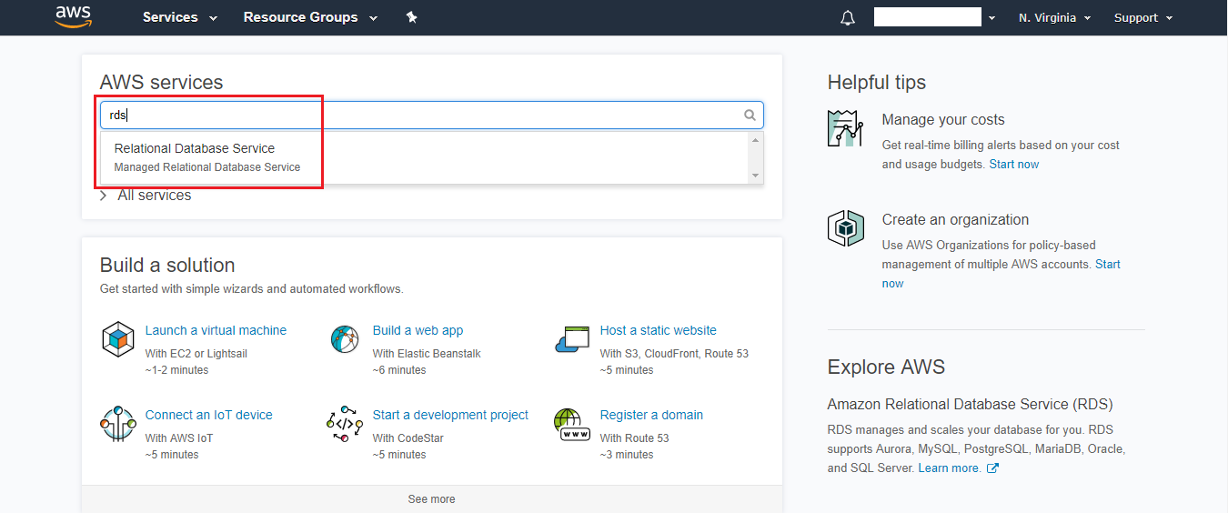Screen dimensions: 1228x513
Task: Click the search magnifier icon
Action: pyautogui.click(x=750, y=116)
